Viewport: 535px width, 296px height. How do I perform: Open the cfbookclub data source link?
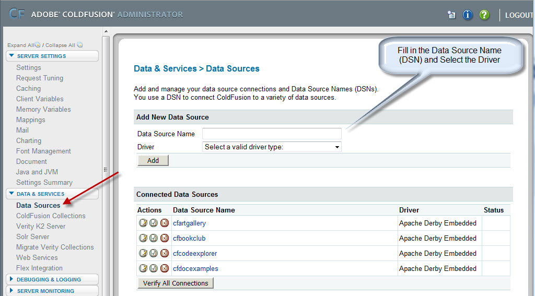point(189,238)
